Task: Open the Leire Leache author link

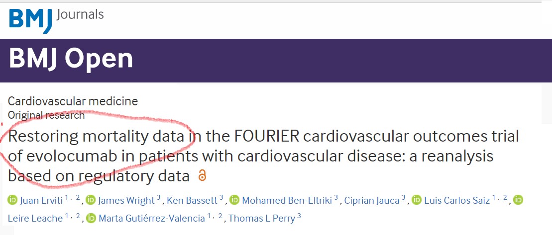Action: [35, 218]
